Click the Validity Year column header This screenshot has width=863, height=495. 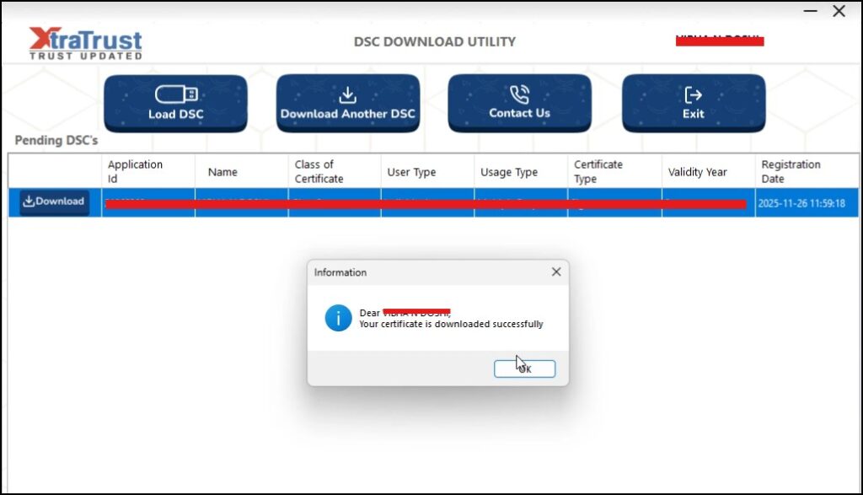click(697, 172)
